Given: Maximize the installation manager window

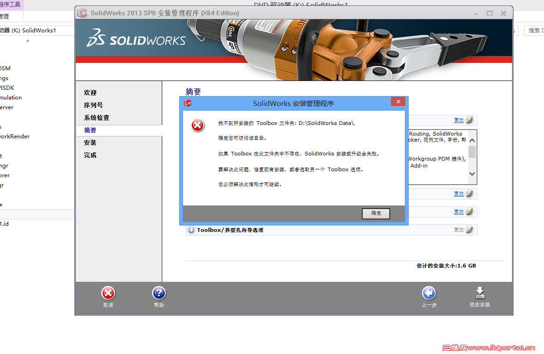Looking at the screenshot, I should point(489,13).
